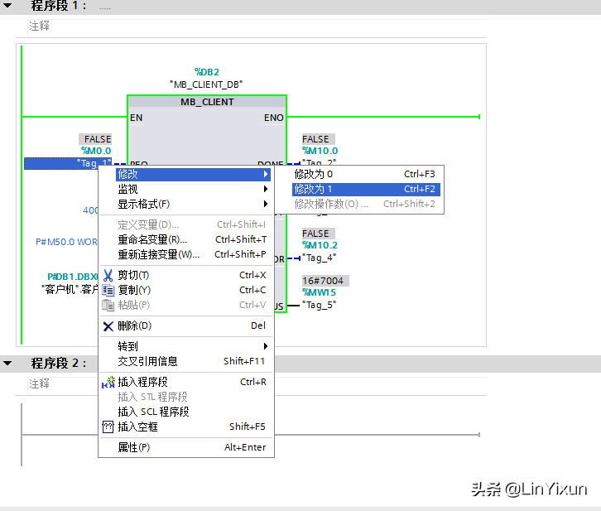The width and height of the screenshot is (601, 511).
Task: Collapse Network 1 (程序段 1) section
Action: coord(7,5)
